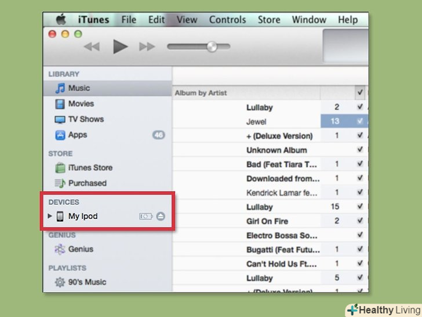Open the View menu

point(187,20)
